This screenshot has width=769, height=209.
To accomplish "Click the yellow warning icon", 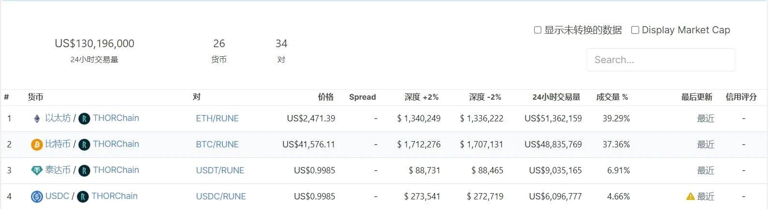I will 690,196.
